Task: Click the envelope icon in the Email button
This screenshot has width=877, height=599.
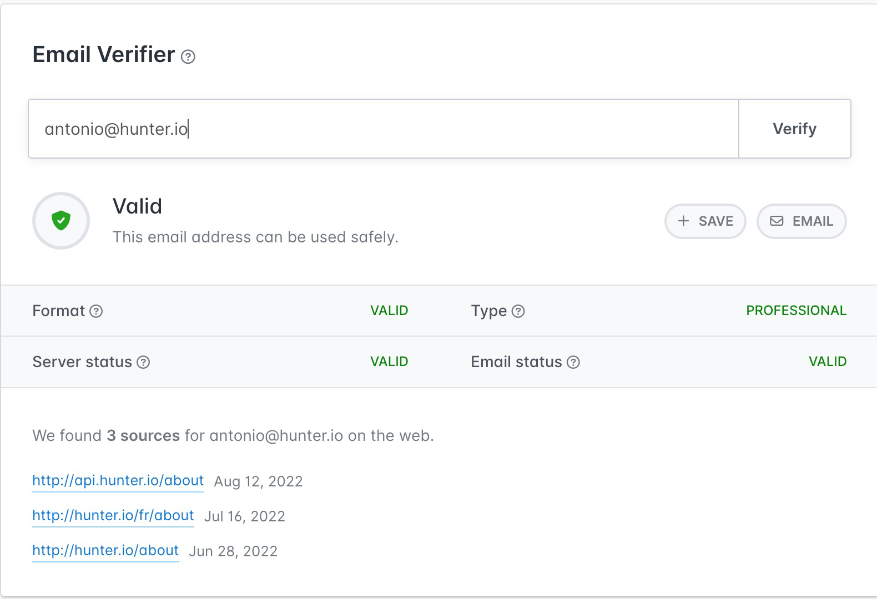Action: [x=777, y=221]
